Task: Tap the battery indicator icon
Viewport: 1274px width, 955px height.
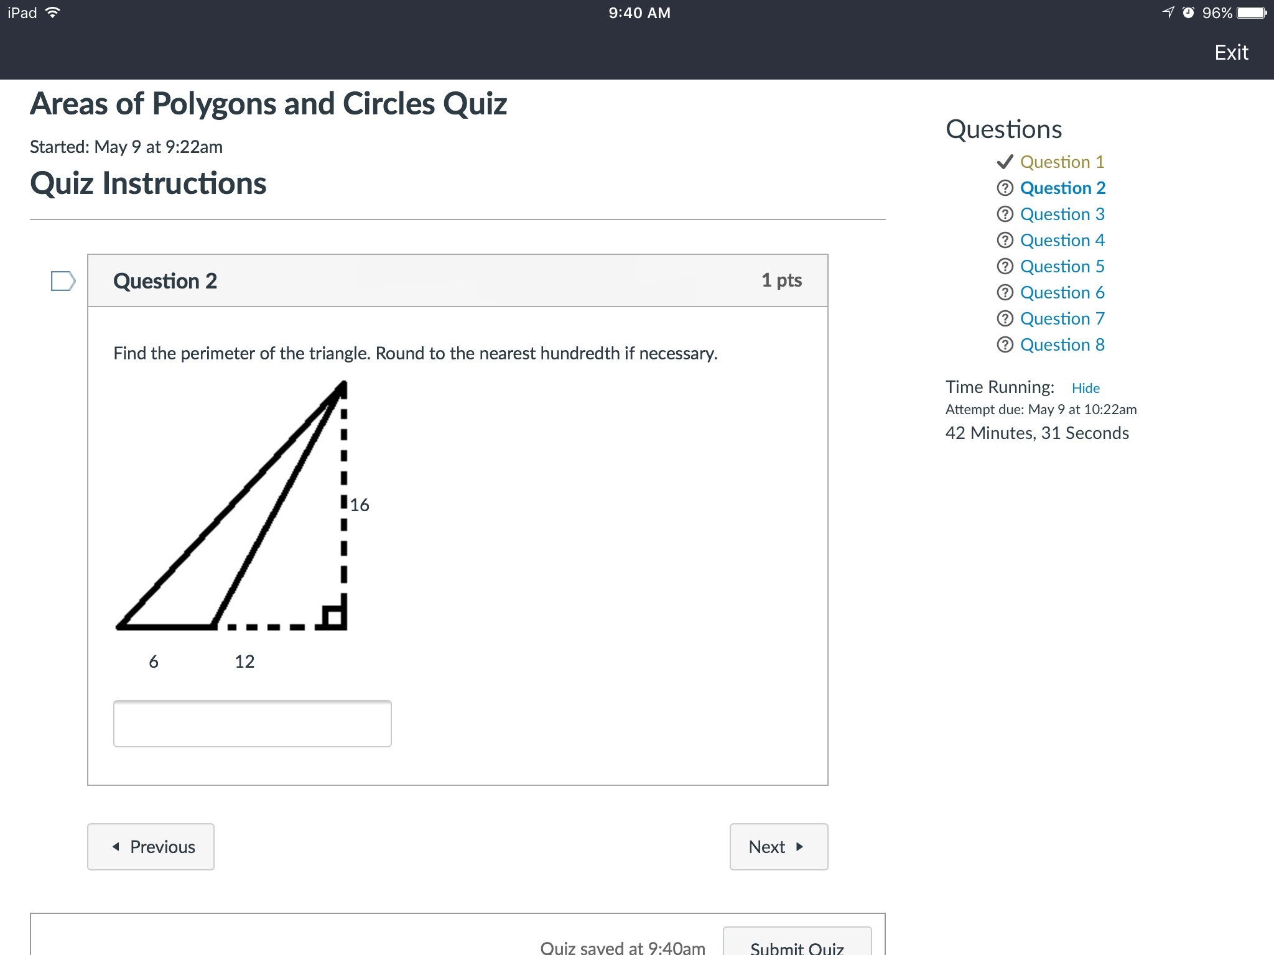Action: pyautogui.click(x=1252, y=13)
